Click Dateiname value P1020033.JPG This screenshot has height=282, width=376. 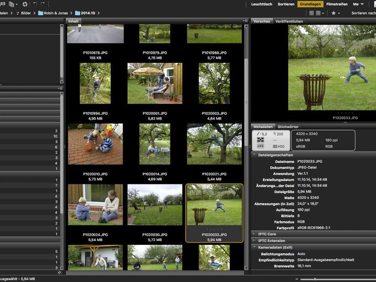tap(310, 161)
